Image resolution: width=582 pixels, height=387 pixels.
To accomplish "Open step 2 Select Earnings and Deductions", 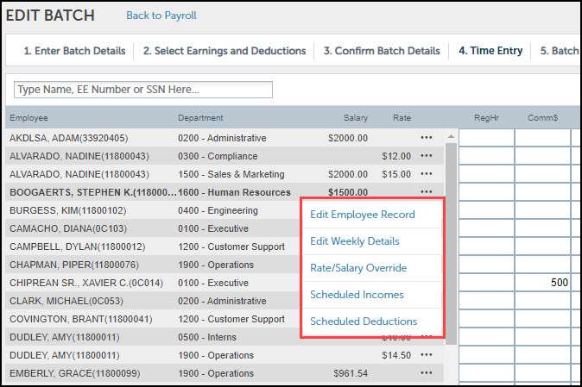I will [x=225, y=51].
